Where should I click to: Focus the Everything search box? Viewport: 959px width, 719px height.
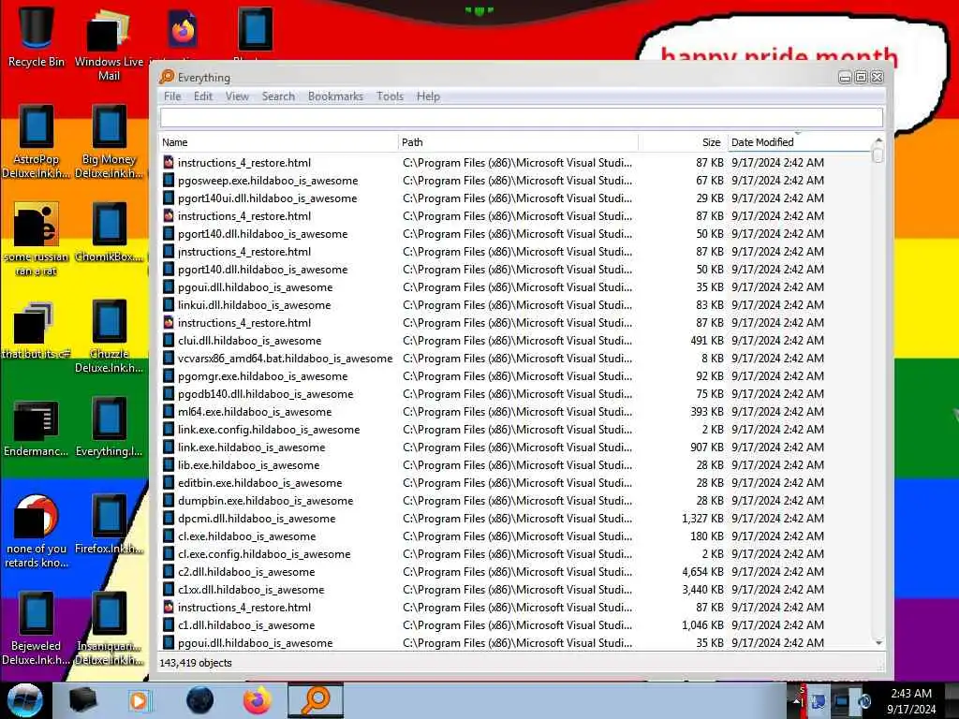(x=521, y=117)
